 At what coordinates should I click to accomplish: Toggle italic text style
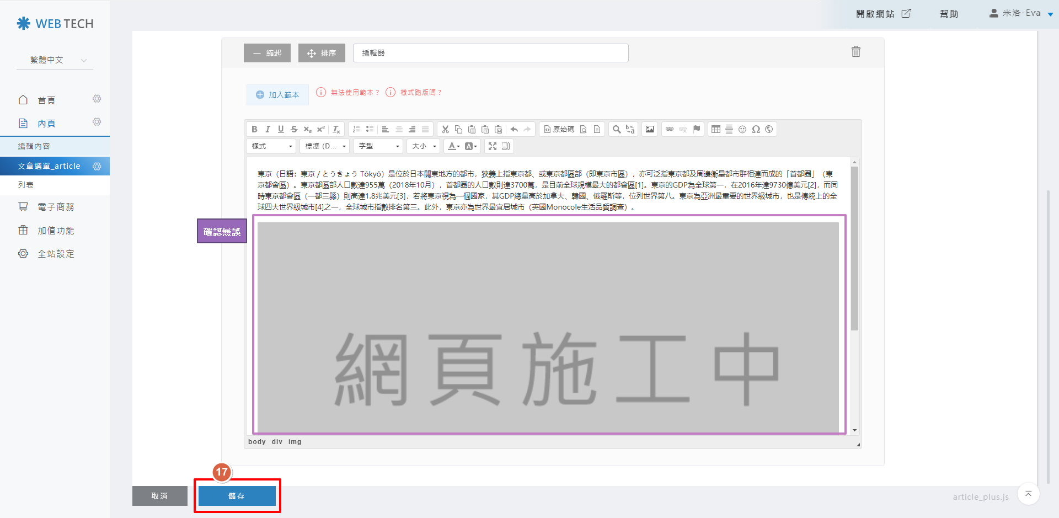pyautogui.click(x=268, y=129)
